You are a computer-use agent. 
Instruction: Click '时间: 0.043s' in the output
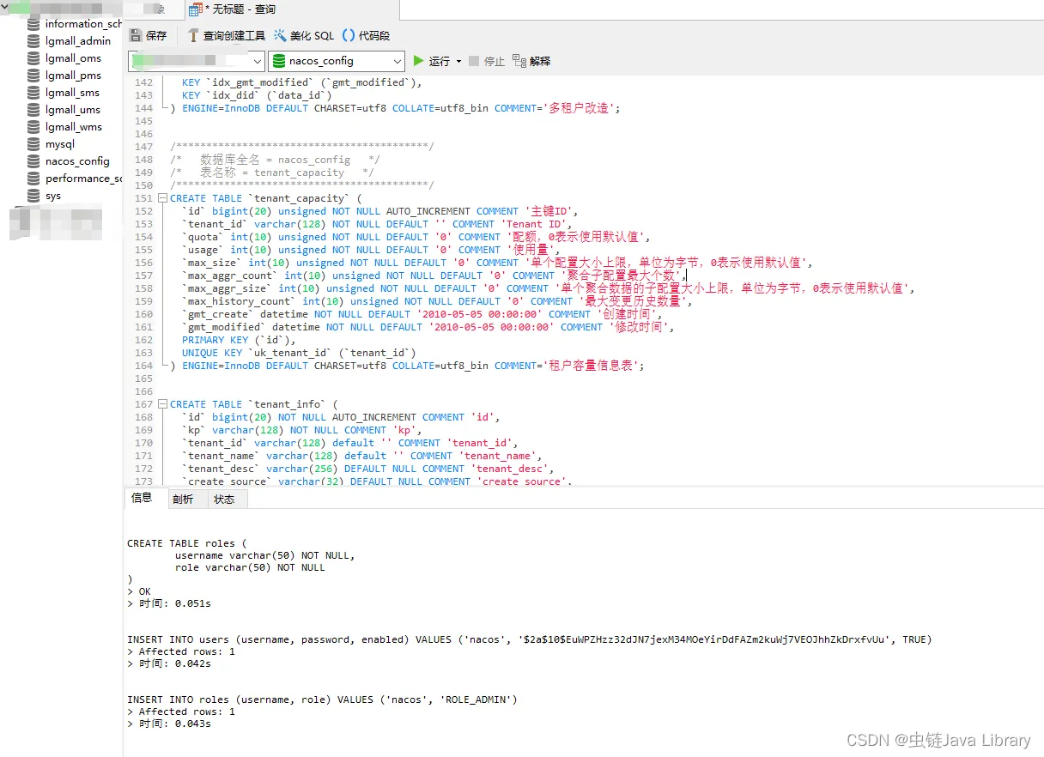point(174,724)
